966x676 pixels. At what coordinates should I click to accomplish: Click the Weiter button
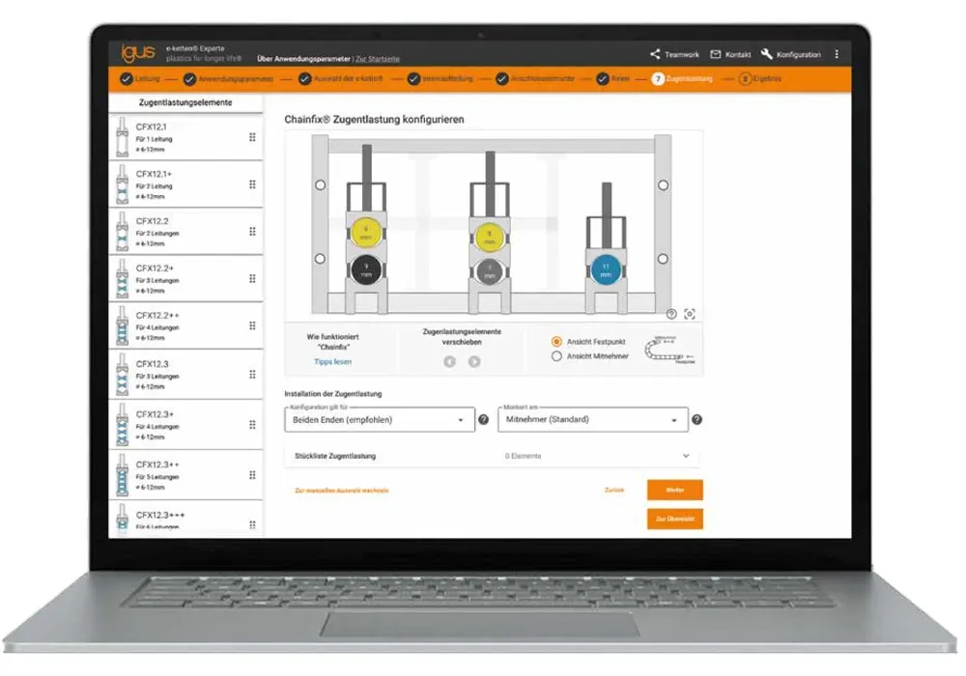(x=674, y=491)
